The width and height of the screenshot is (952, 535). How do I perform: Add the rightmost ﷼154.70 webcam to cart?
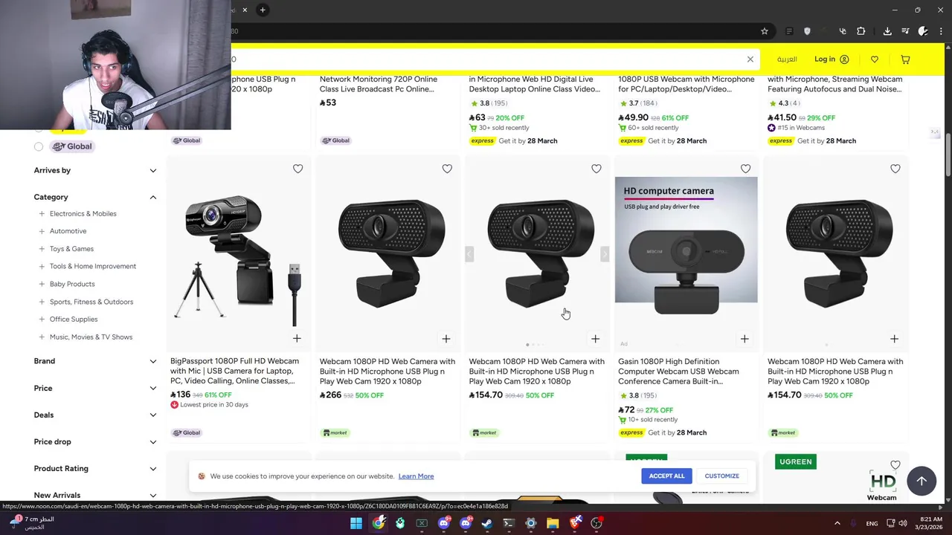tap(894, 339)
